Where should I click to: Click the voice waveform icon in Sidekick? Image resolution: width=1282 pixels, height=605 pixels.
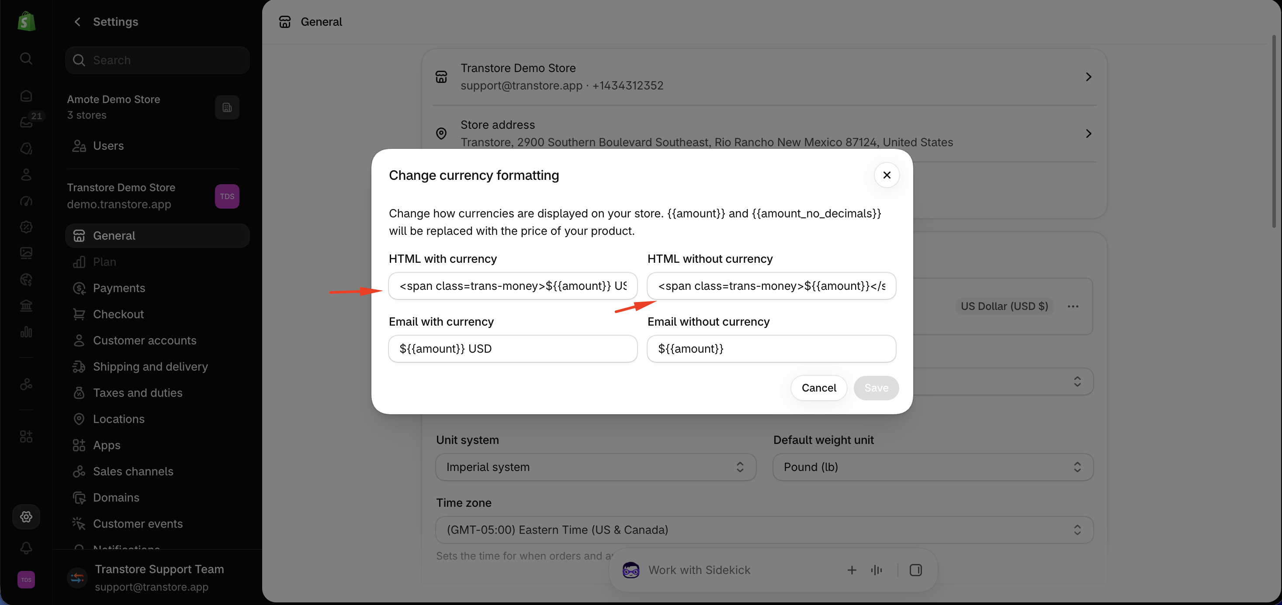point(877,570)
